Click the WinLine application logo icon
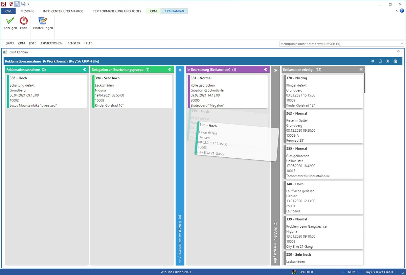The image size is (406, 275). 4,4
